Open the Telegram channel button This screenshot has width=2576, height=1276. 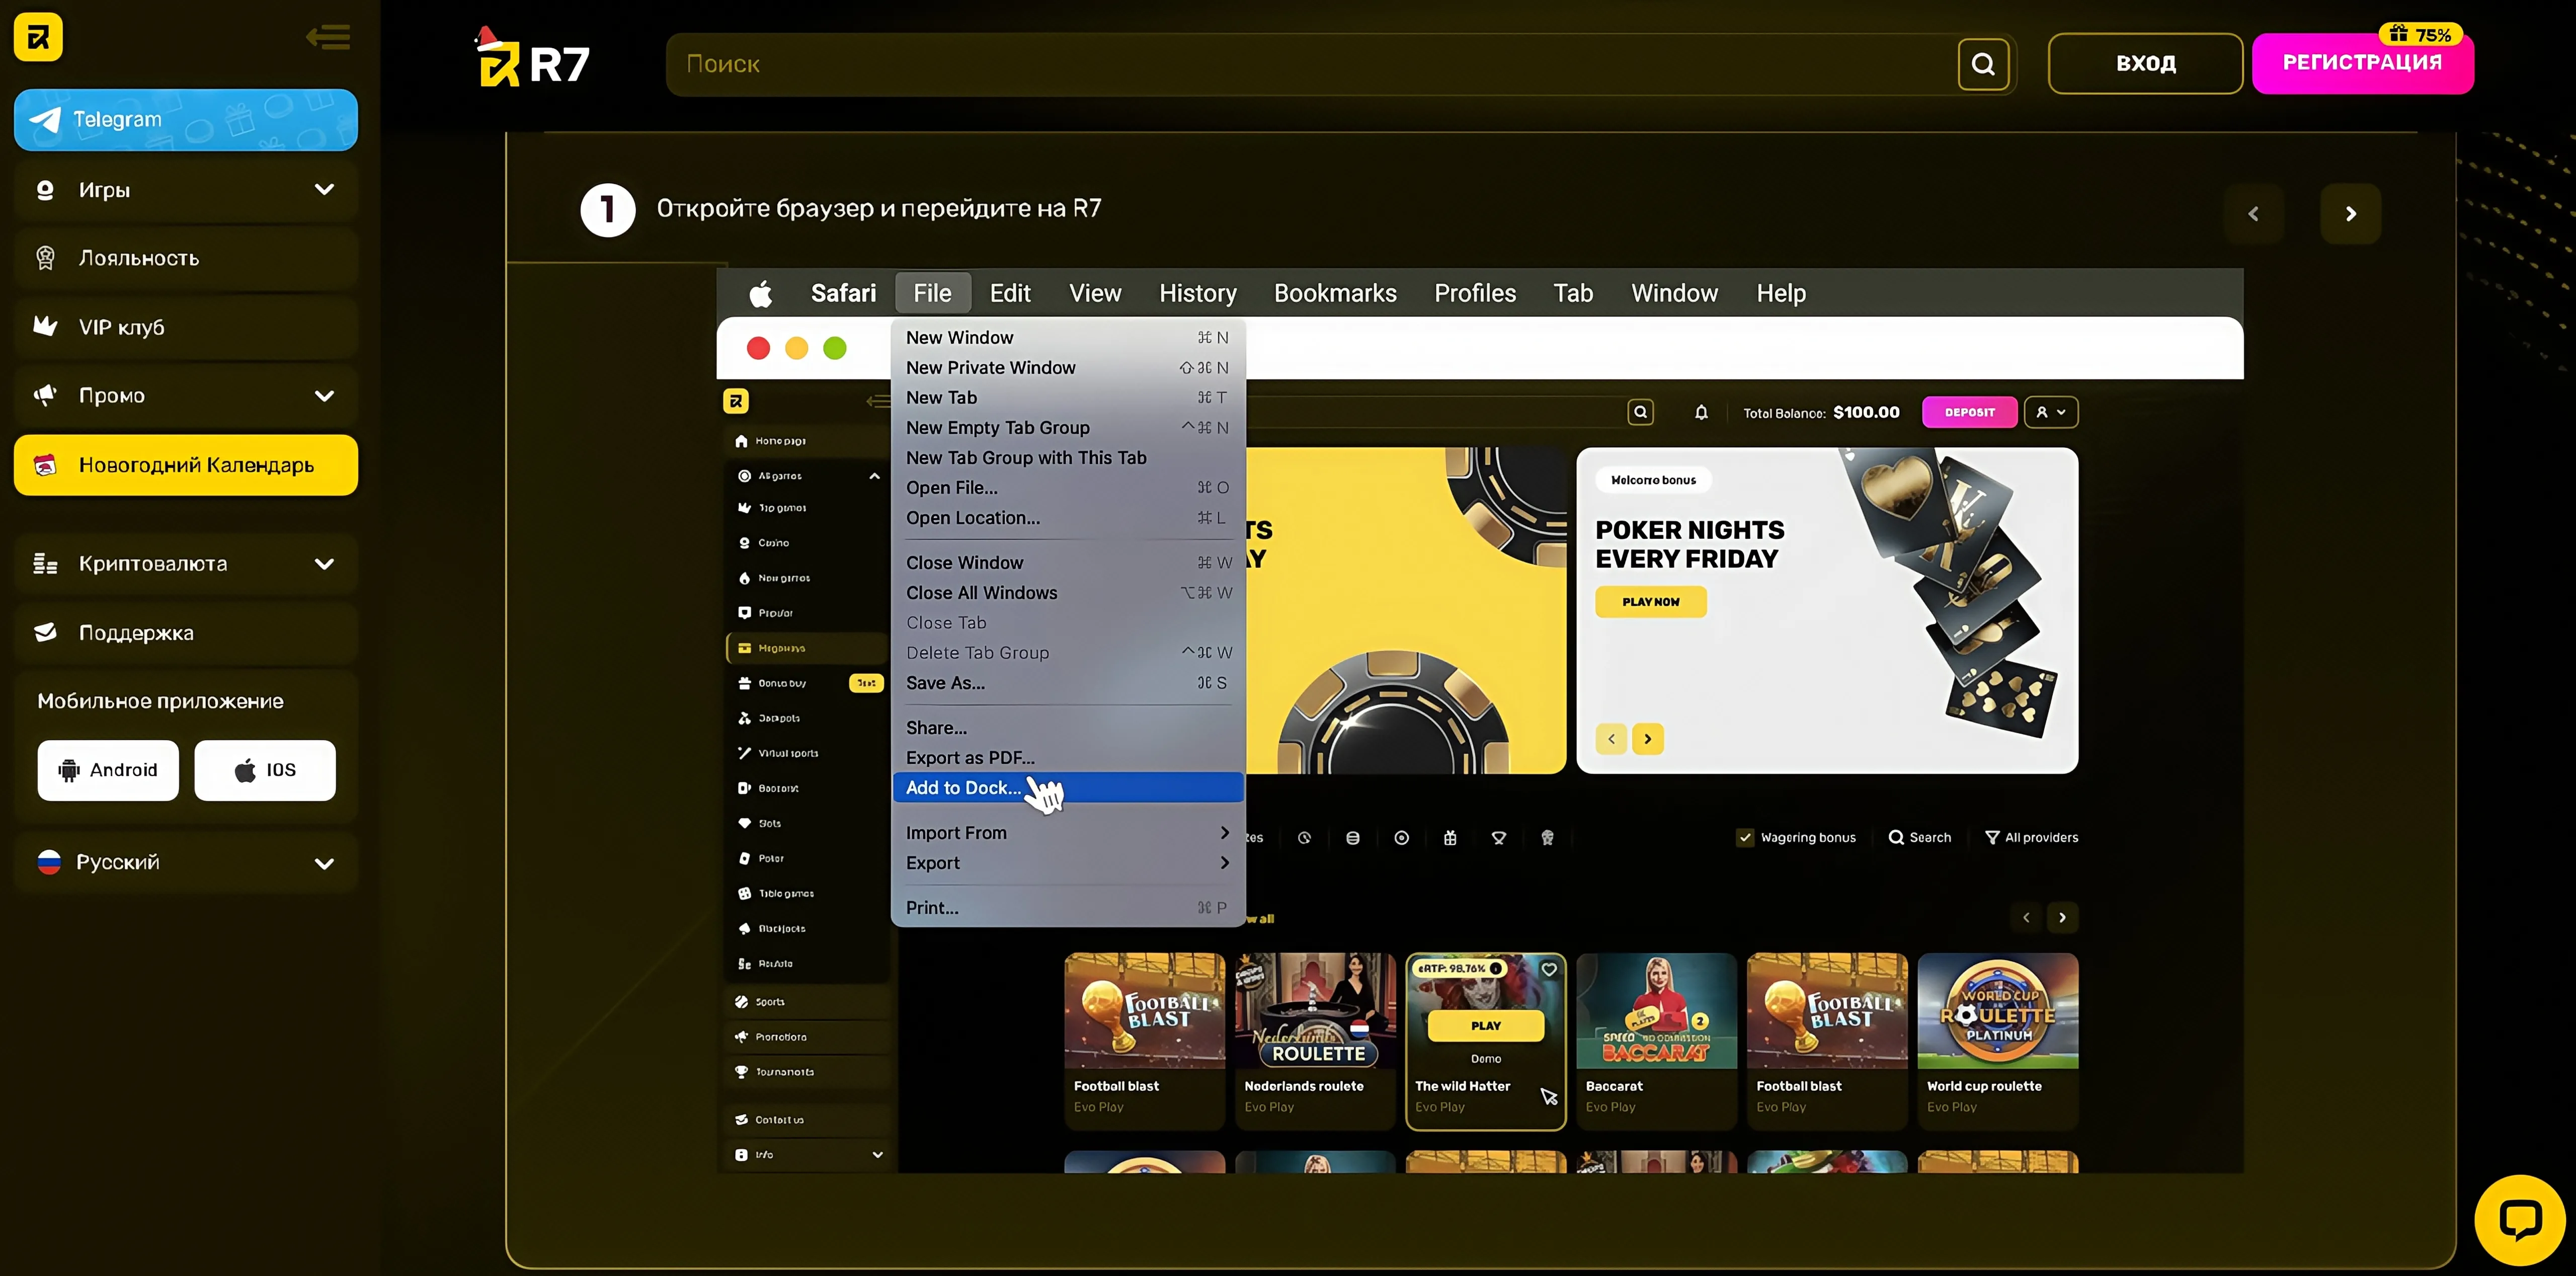(x=186, y=120)
